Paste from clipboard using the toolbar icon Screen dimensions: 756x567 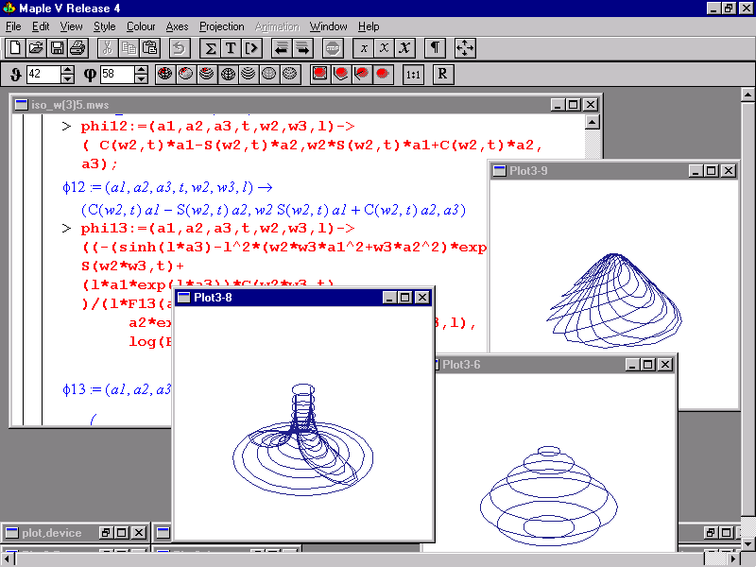click(149, 48)
